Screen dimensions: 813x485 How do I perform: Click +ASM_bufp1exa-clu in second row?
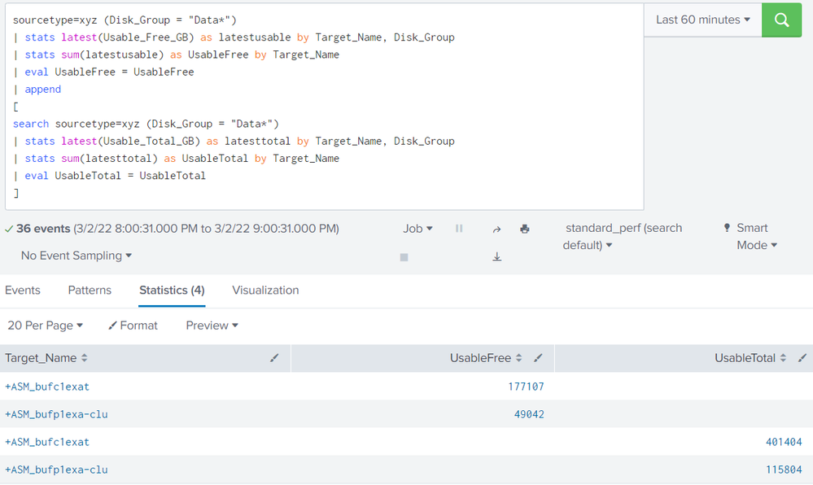click(x=56, y=414)
